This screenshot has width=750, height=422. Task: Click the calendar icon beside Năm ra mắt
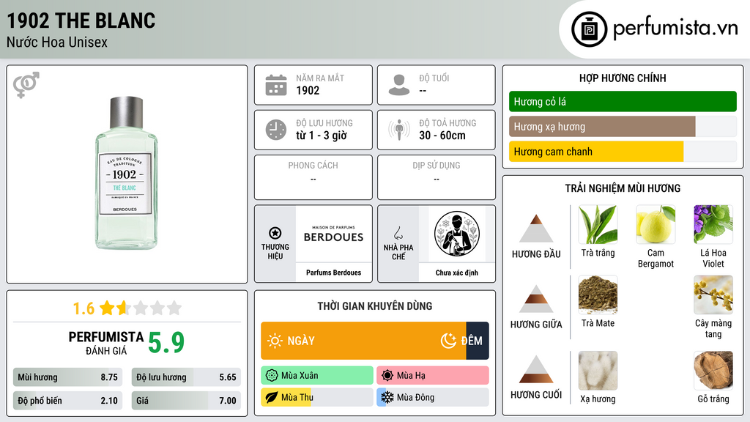tap(276, 85)
